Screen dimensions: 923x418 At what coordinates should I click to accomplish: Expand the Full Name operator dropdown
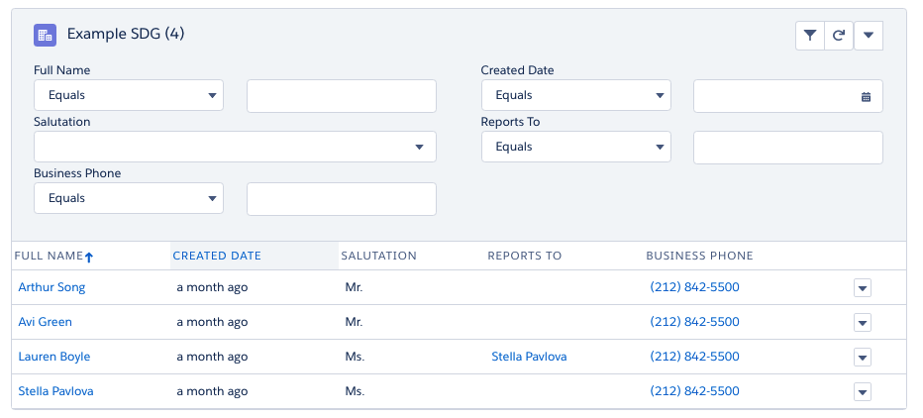point(129,96)
